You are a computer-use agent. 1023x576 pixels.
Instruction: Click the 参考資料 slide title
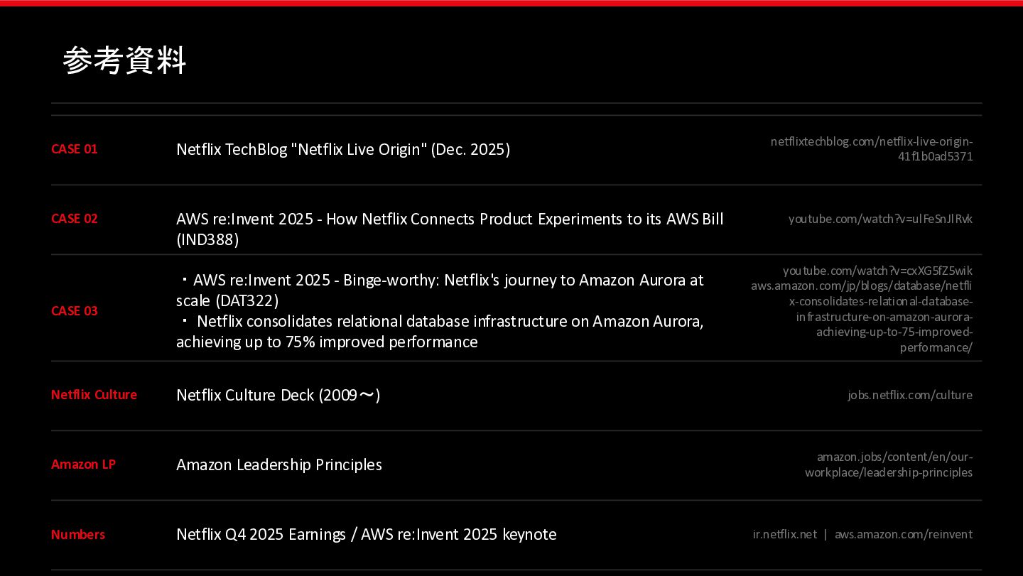click(x=124, y=60)
